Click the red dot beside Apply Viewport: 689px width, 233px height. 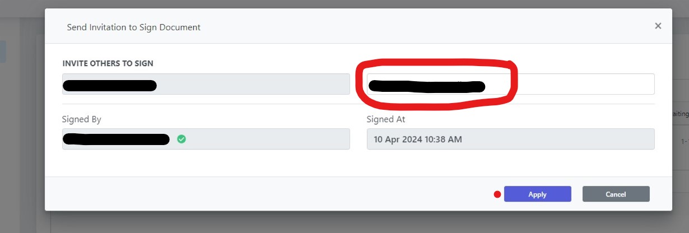pyautogui.click(x=497, y=194)
